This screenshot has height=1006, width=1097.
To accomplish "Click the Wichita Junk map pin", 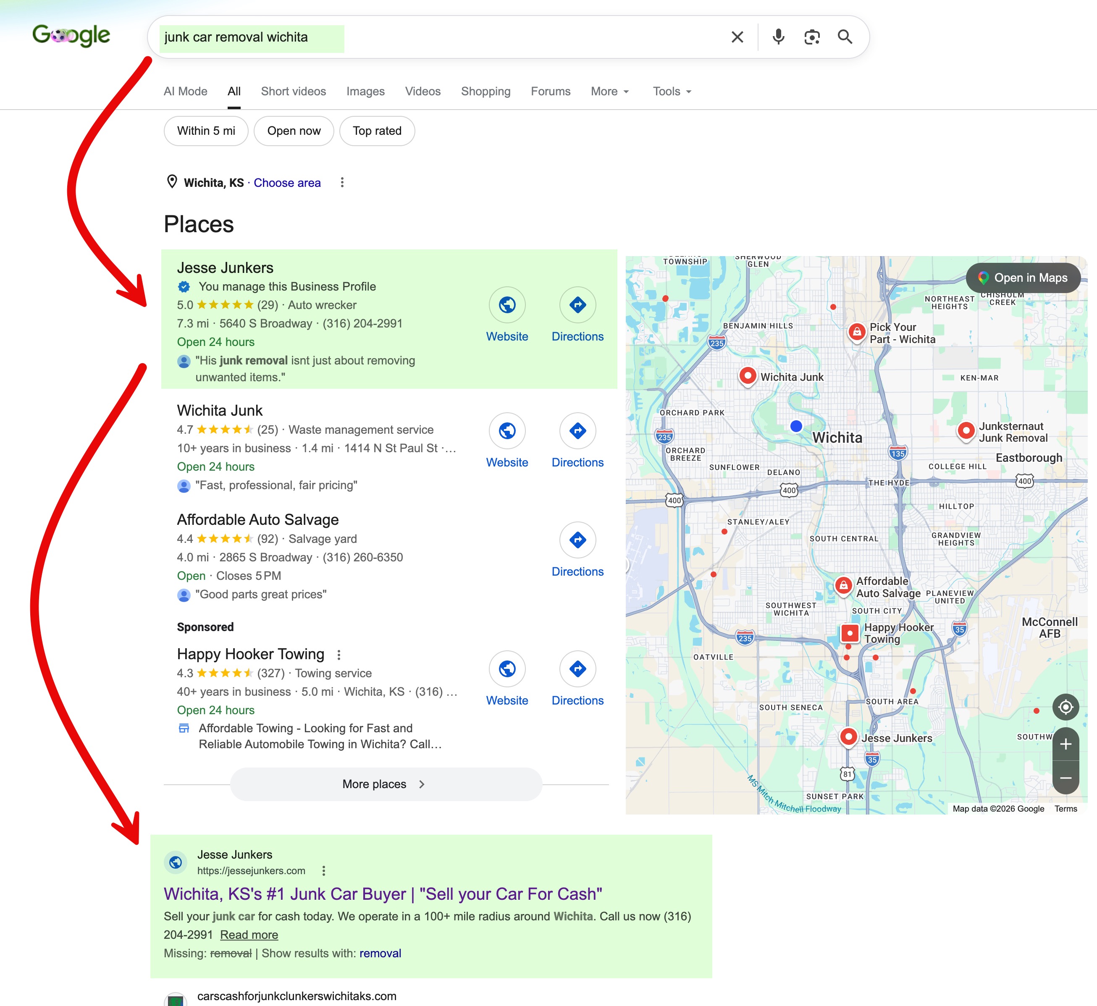I will click(748, 376).
